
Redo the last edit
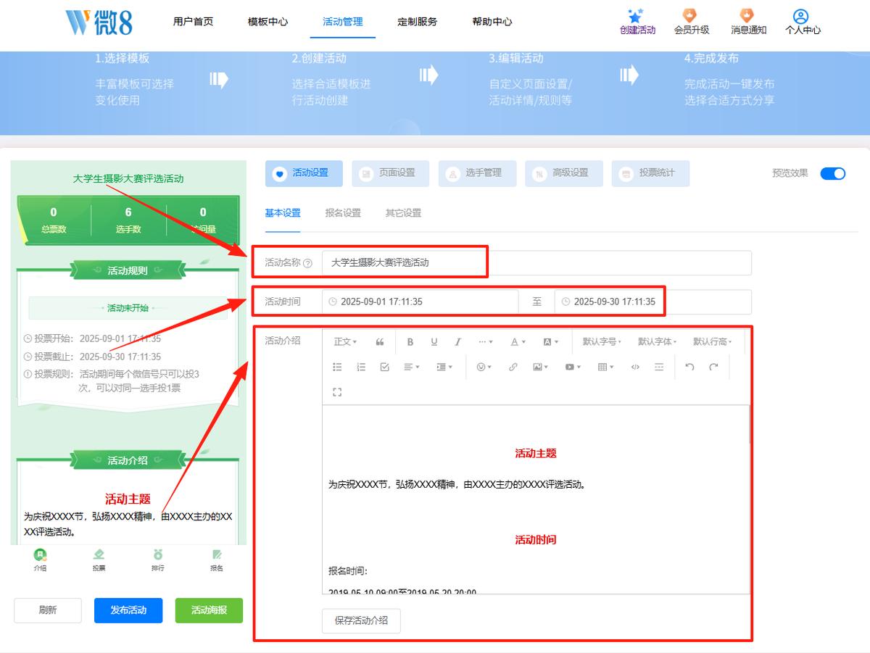[x=713, y=367]
